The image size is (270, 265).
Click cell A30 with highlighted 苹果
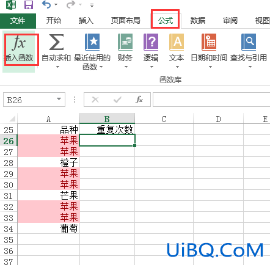48,184
